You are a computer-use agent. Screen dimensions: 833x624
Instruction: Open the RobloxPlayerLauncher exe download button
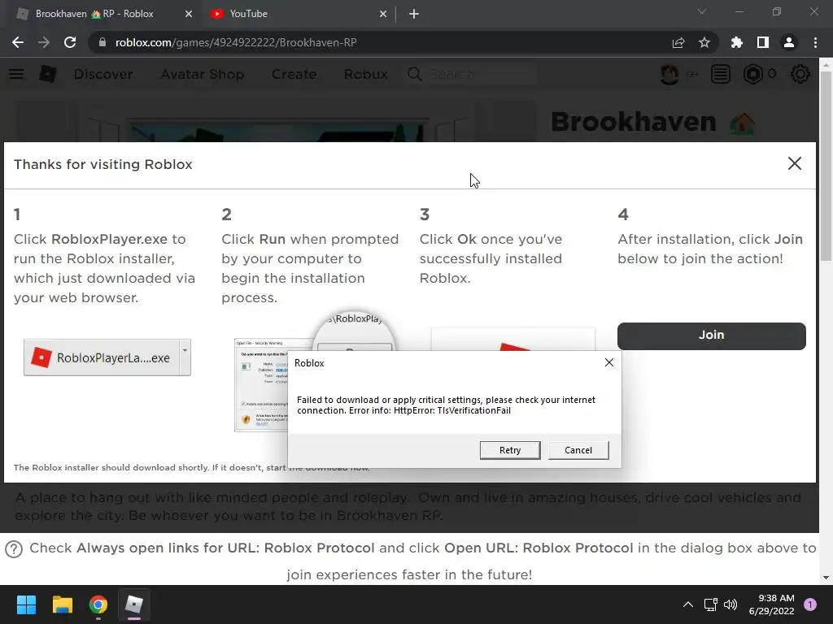pyautogui.click(x=101, y=357)
